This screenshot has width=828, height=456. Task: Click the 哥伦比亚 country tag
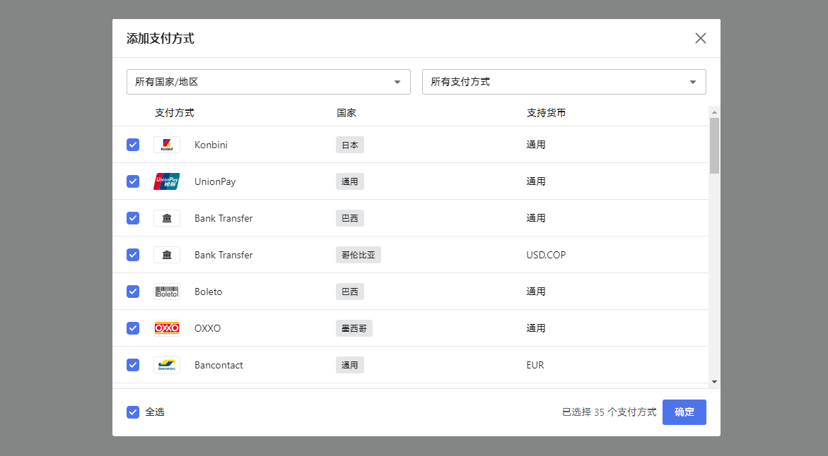pos(358,255)
